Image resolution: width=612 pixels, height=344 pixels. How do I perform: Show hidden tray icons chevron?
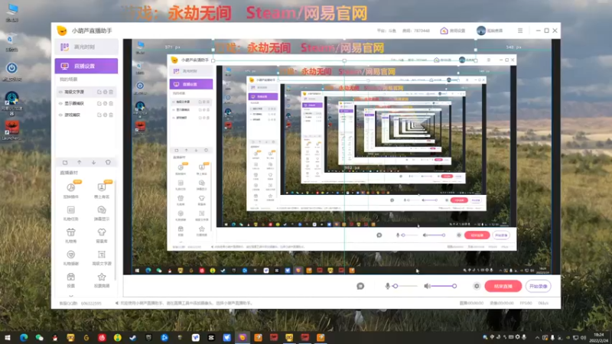[x=538, y=337]
